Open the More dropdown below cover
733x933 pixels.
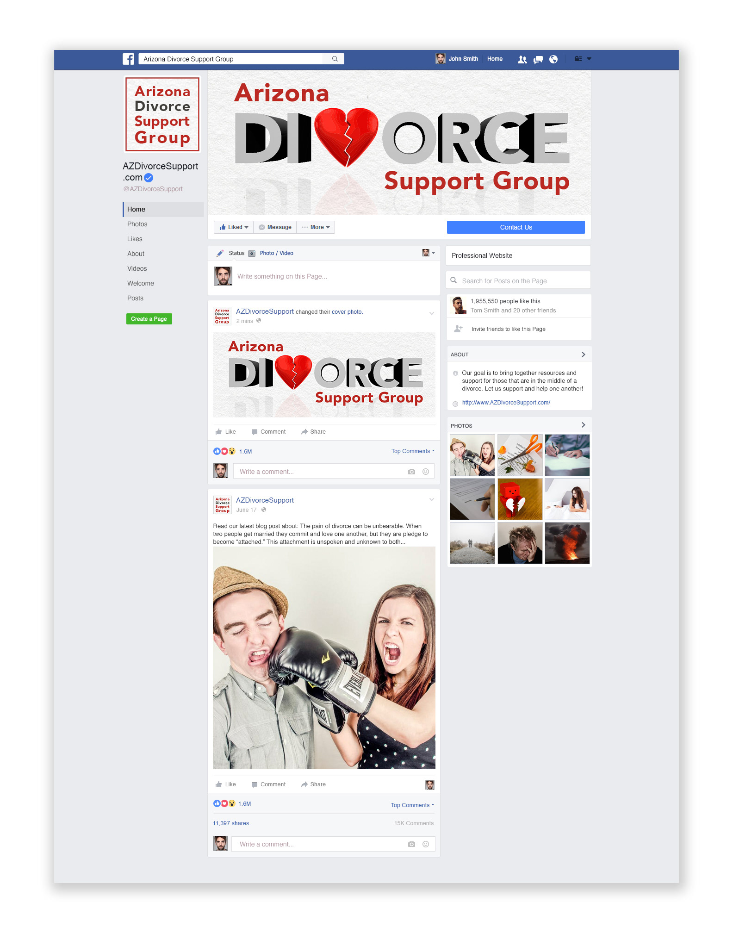coord(316,227)
